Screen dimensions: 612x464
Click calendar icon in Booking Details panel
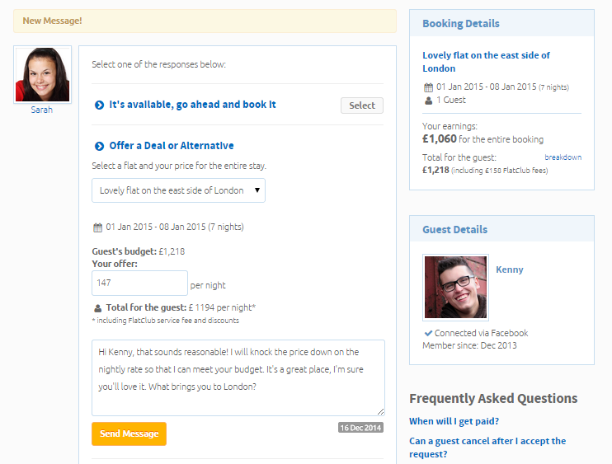[x=428, y=87]
